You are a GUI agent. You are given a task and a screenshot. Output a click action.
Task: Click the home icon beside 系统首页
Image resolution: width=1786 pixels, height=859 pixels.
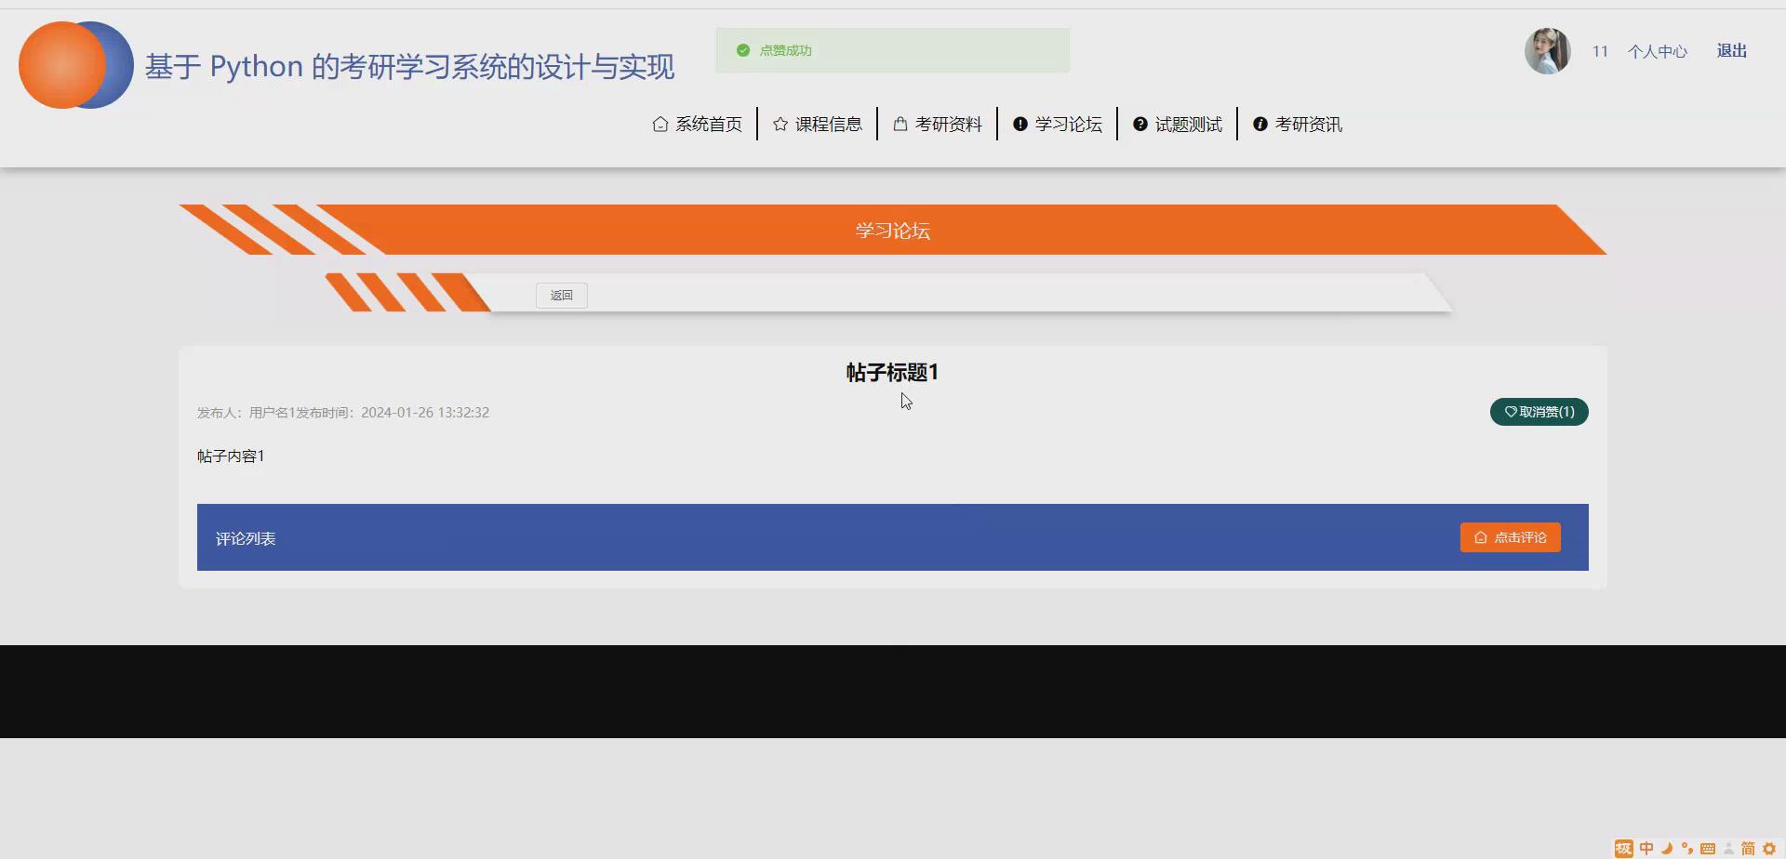[x=660, y=123]
